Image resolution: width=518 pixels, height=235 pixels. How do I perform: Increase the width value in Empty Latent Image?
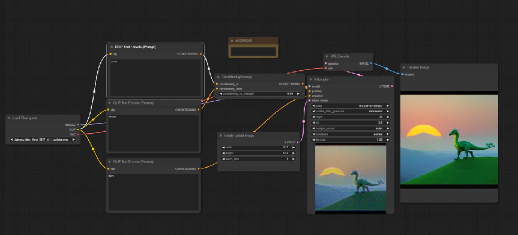point(294,147)
